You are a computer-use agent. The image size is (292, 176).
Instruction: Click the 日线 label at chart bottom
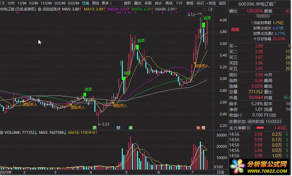click(x=221, y=172)
